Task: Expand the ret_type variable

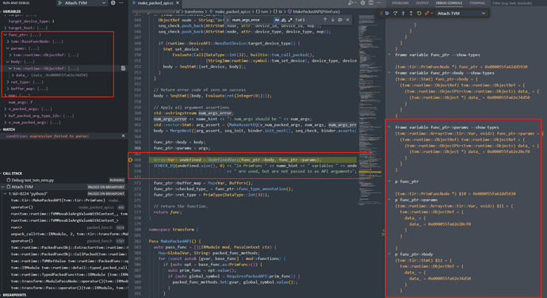Action: [x=8, y=82]
